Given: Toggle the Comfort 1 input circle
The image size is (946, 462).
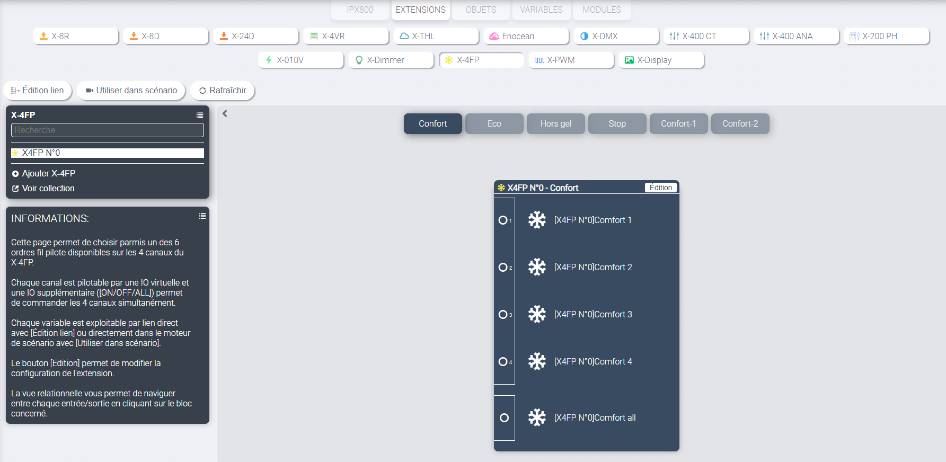Looking at the screenshot, I should click(x=503, y=220).
